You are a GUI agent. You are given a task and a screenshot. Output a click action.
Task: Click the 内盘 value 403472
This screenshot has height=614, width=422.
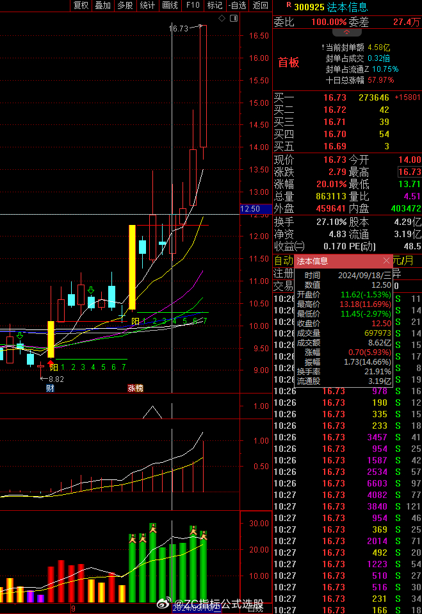click(406, 208)
